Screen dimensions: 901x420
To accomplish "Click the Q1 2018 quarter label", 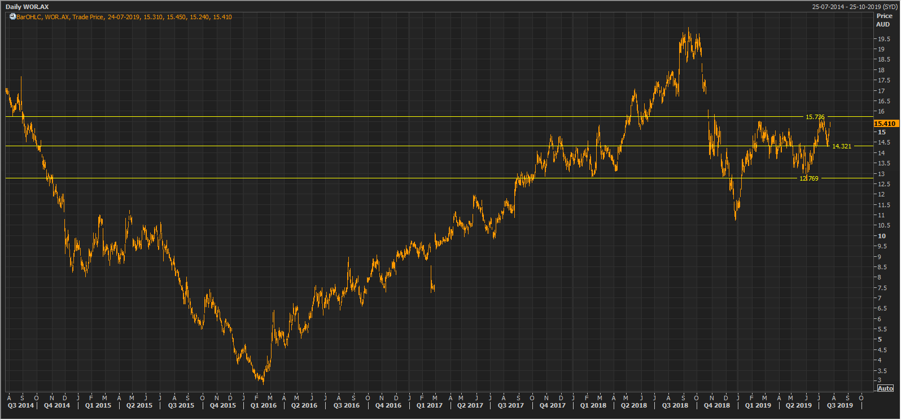I will [x=593, y=405].
